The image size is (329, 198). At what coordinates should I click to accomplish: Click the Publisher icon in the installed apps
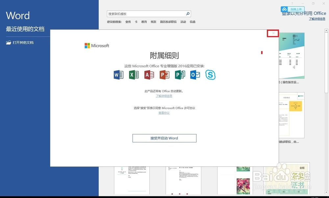(x=179, y=75)
